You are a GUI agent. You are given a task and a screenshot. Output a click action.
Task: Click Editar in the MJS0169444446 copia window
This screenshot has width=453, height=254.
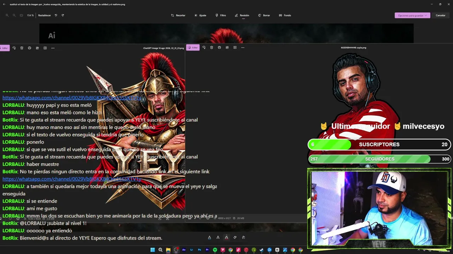pyautogui.click(x=193, y=48)
